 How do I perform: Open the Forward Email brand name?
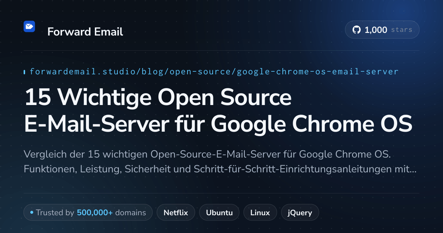(85, 32)
